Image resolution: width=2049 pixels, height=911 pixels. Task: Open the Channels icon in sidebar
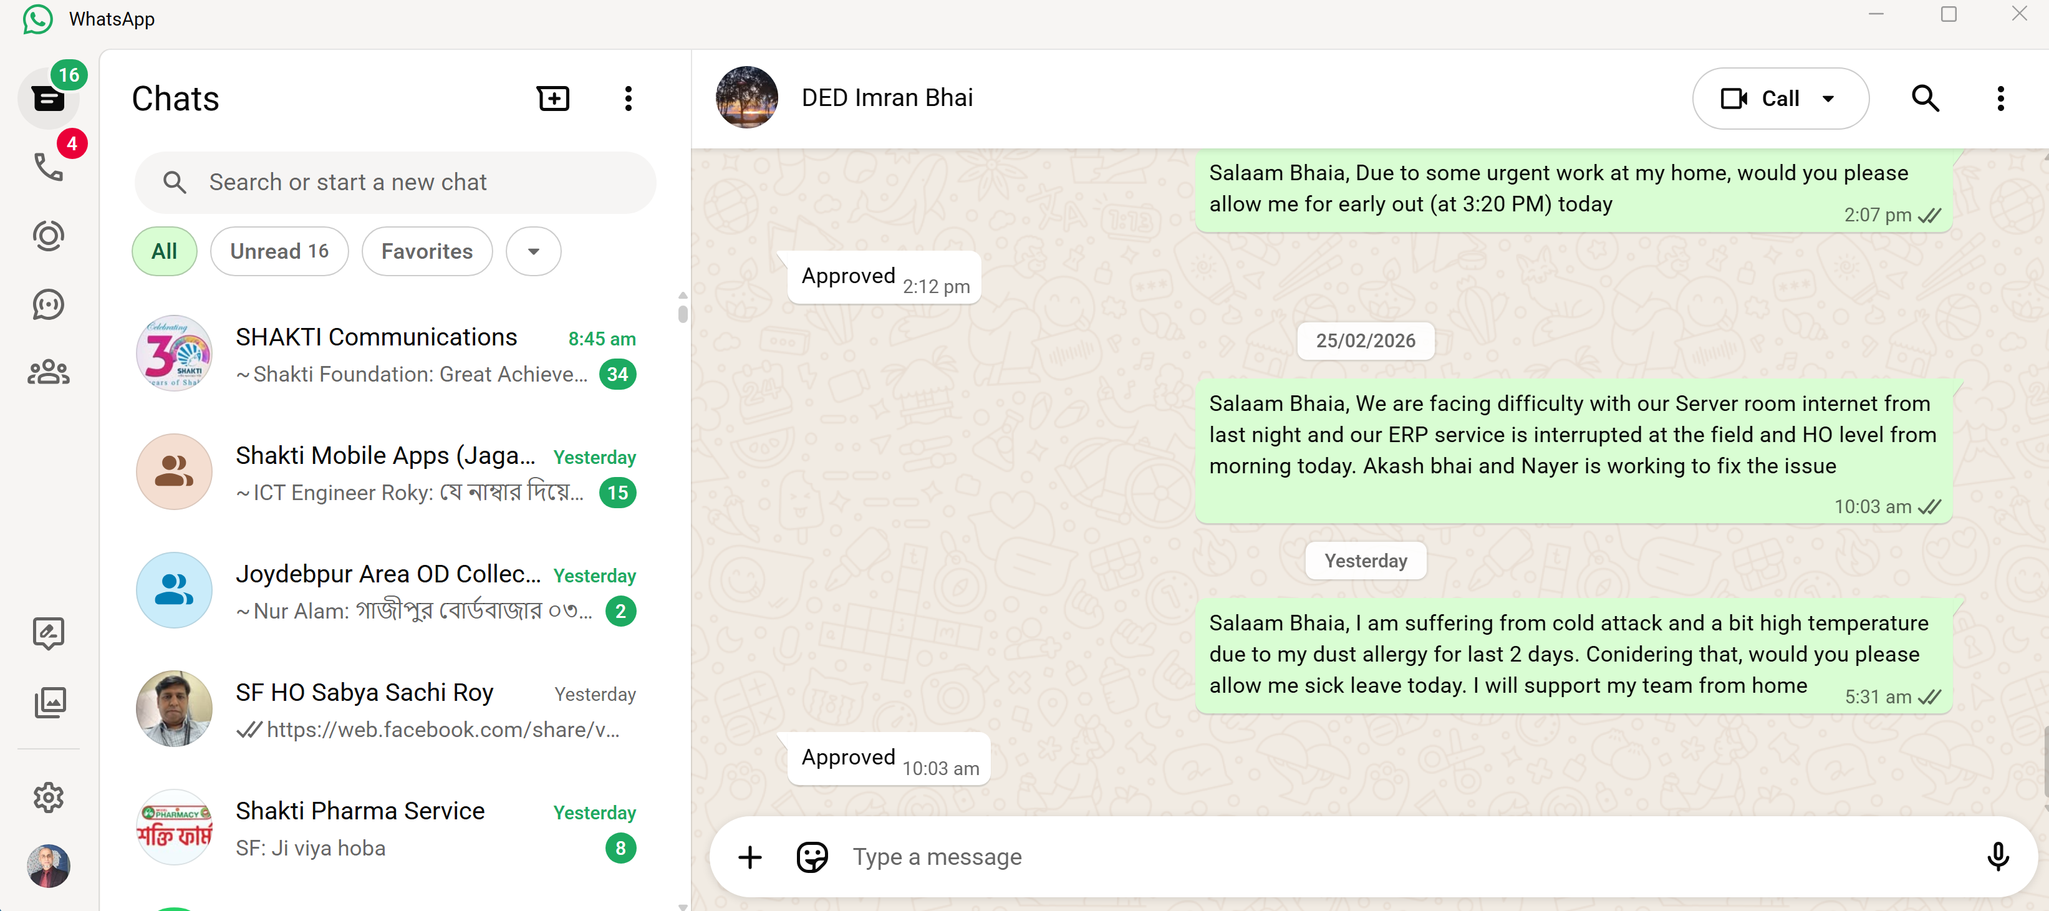point(49,305)
